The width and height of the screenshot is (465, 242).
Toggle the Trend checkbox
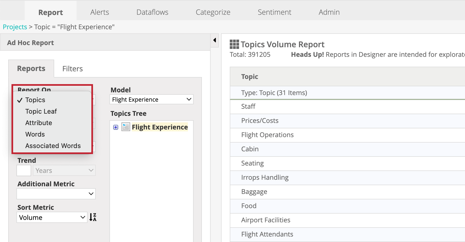(x=24, y=171)
